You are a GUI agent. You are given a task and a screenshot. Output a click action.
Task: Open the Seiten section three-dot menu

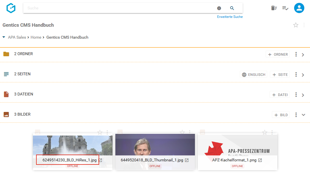click(x=296, y=74)
